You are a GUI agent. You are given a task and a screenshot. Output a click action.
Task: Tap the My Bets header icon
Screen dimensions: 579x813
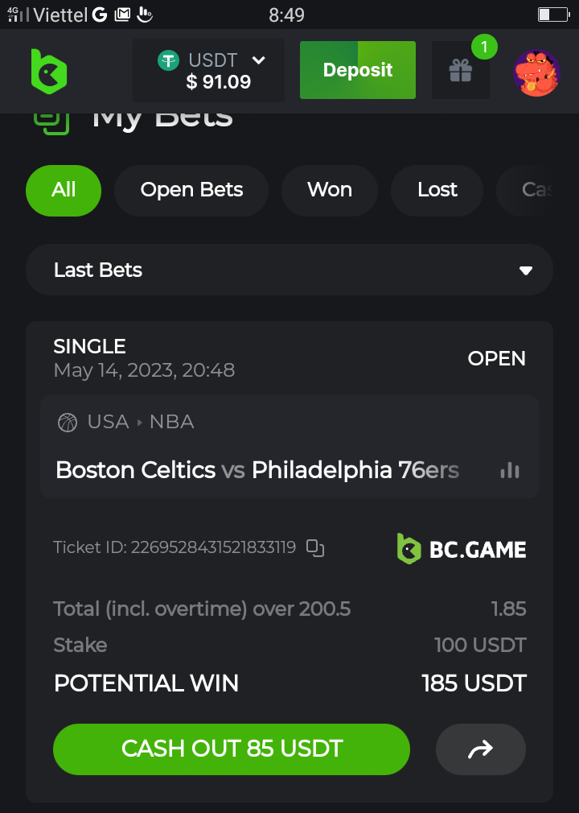click(50, 121)
